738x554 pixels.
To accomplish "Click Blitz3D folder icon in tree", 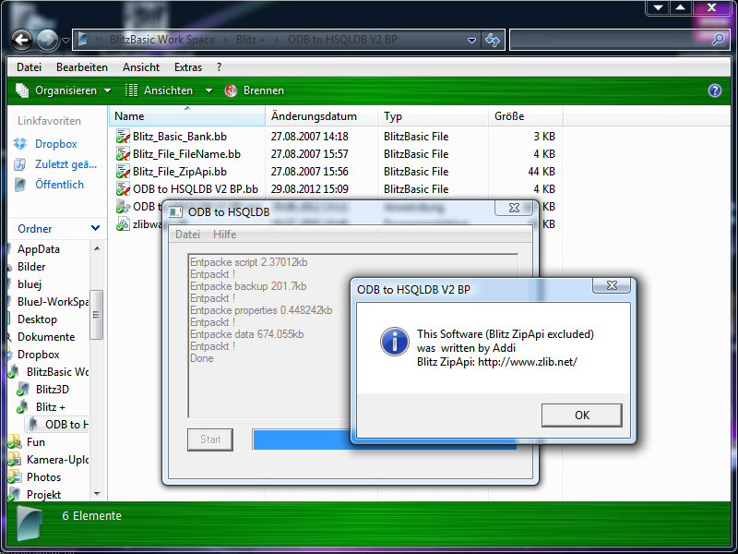I will [22, 389].
